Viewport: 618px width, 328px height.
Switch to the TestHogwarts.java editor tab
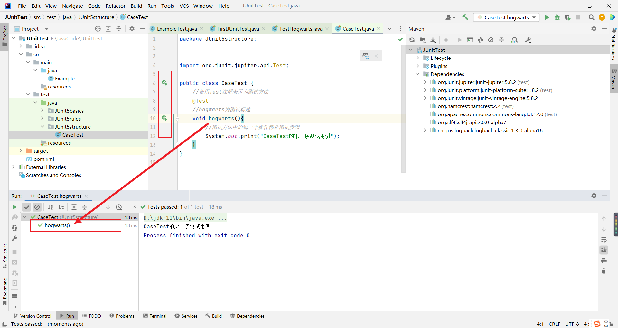pyautogui.click(x=300, y=29)
